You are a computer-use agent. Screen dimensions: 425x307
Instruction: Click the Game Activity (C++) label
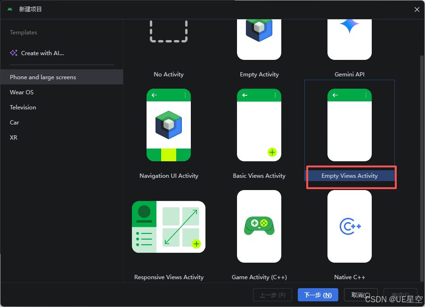point(259,277)
